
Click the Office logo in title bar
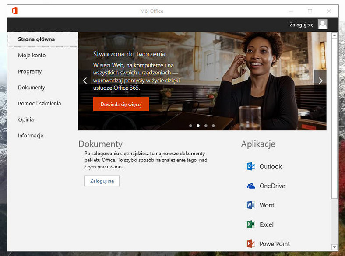coord(15,11)
